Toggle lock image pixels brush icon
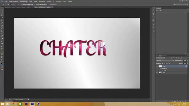189x106 pixels. (x=165, y=63)
